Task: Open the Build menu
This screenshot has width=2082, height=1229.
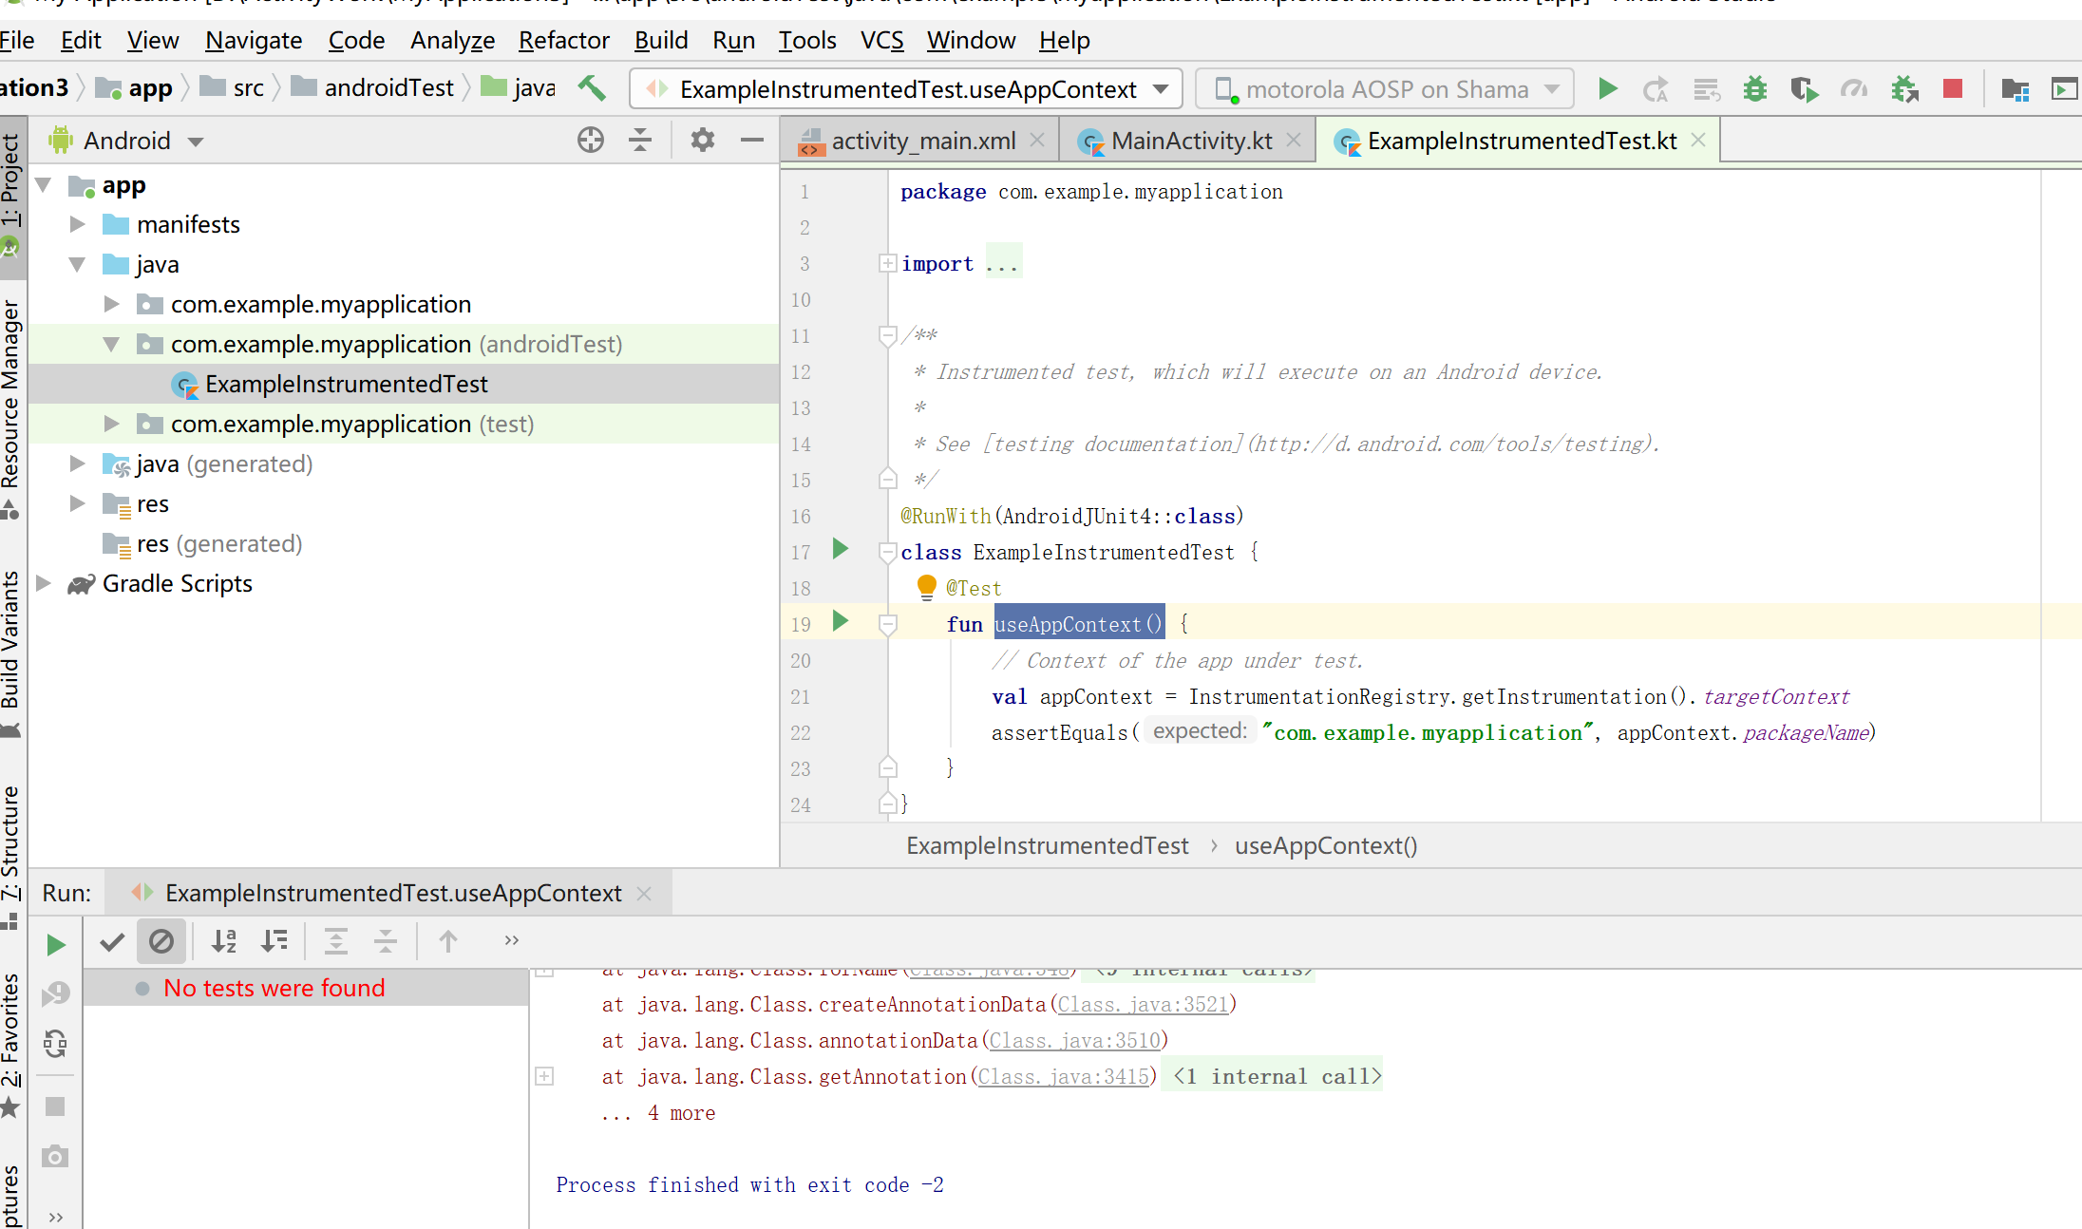Action: [x=661, y=40]
